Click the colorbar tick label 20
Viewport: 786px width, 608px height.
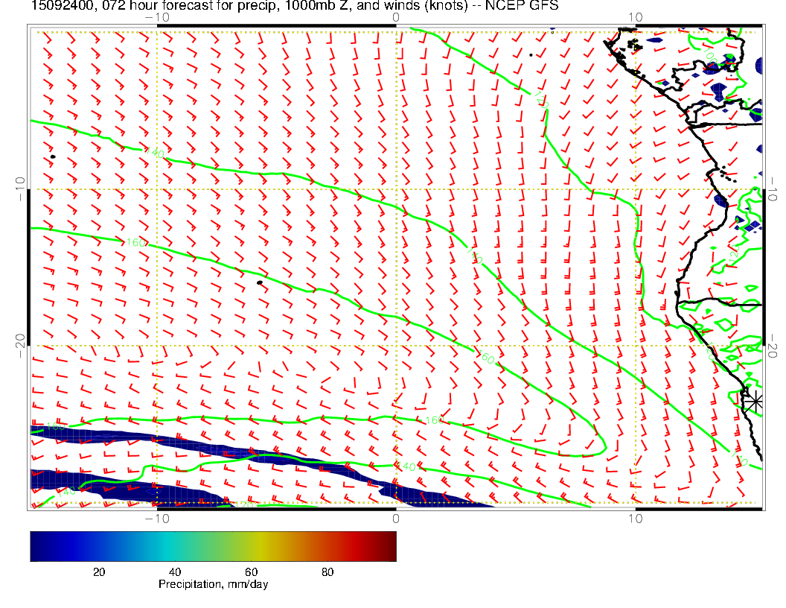click(98, 572)
